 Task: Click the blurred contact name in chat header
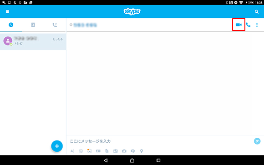tap(85, 25)
